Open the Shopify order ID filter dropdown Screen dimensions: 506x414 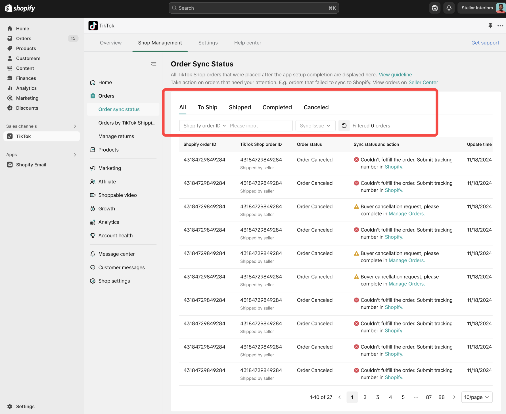pos(204,126)
